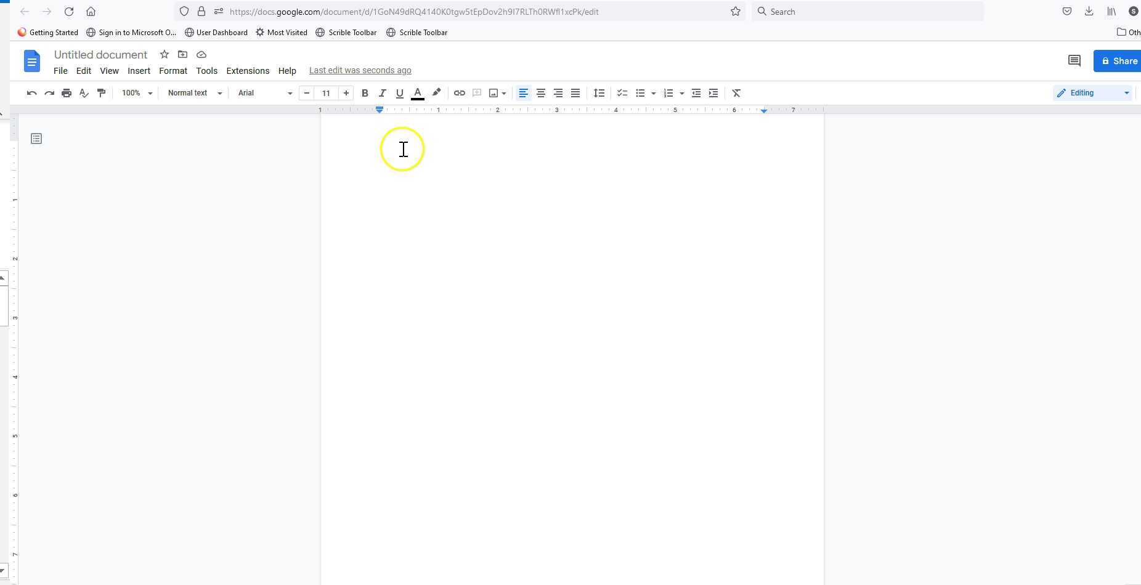Image resolution: width=1141 pixels, height=585 pixels.
Task: Open the Insert link tool
Action: [460, 93]
